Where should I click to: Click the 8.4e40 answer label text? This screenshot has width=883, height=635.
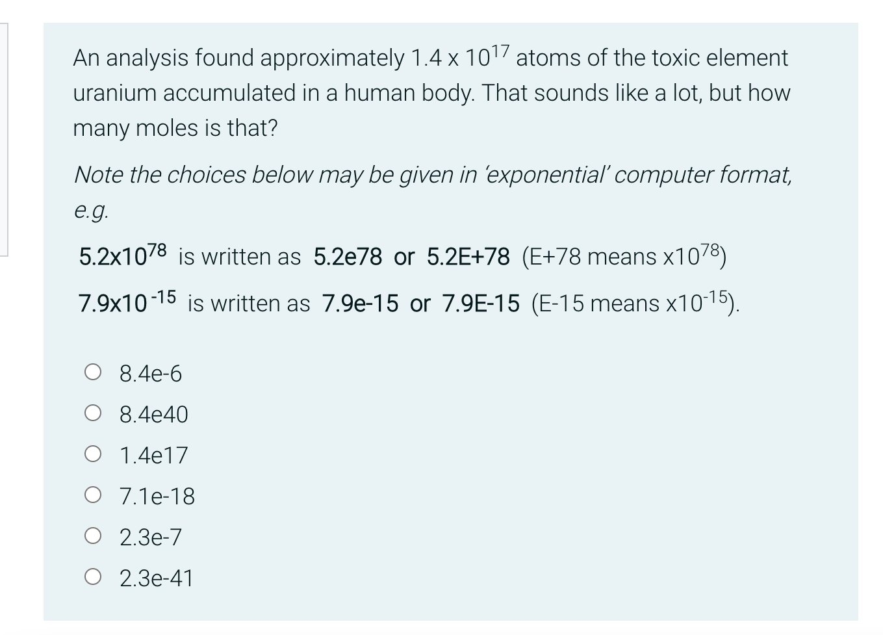(x=153, y=415)
